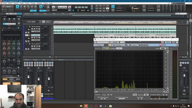The width and height of the screenshot is (192, 108).
Task: Mute track 2 in track view
Action: pyautogui.click(x=32, y=37)
